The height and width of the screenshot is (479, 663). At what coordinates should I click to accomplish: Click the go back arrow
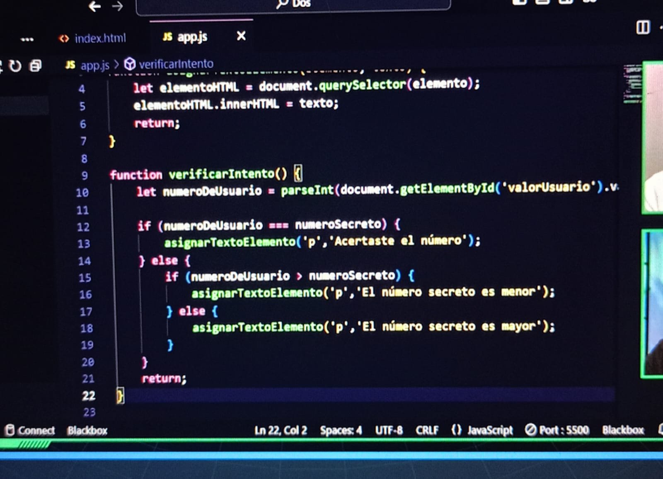94,6
